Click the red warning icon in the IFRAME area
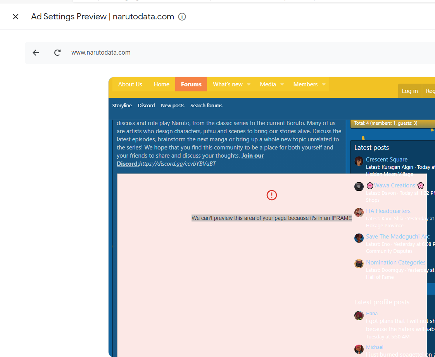 [272, 195]
